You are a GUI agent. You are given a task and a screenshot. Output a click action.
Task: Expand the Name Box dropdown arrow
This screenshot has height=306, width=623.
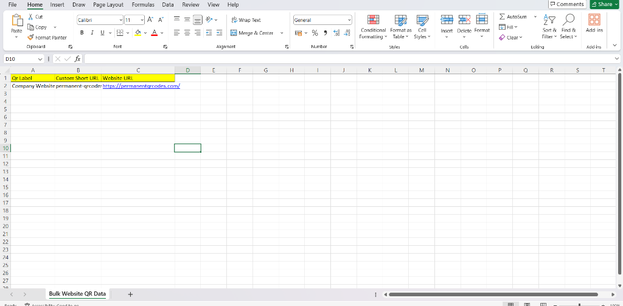click(41, 59)
